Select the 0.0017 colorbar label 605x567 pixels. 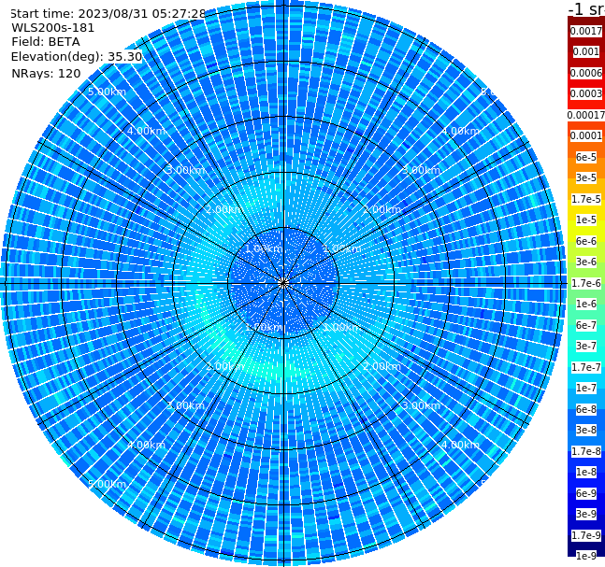[586, 31]
